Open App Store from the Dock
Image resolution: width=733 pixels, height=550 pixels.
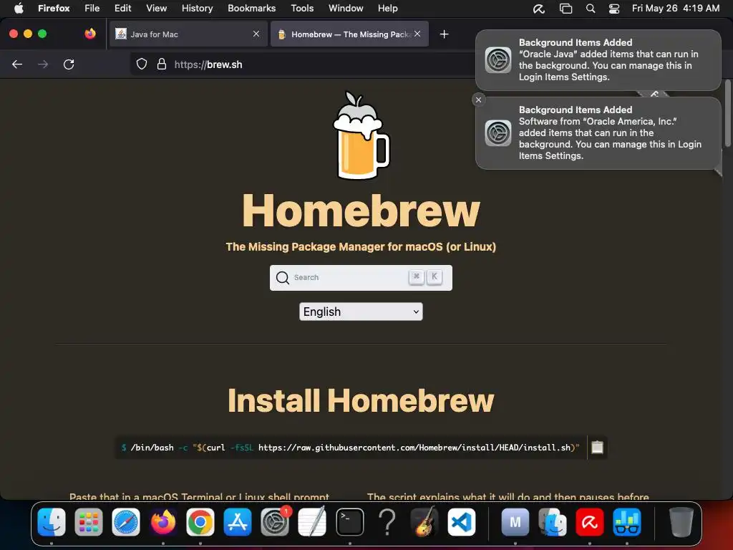(238, 522)
